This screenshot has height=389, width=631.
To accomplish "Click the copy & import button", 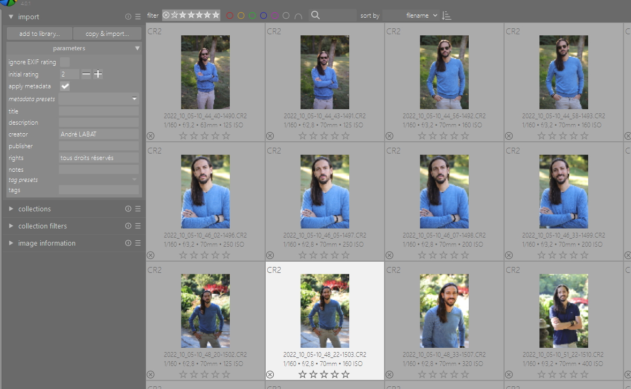I will pyautogui.click(x=107, y=33).
